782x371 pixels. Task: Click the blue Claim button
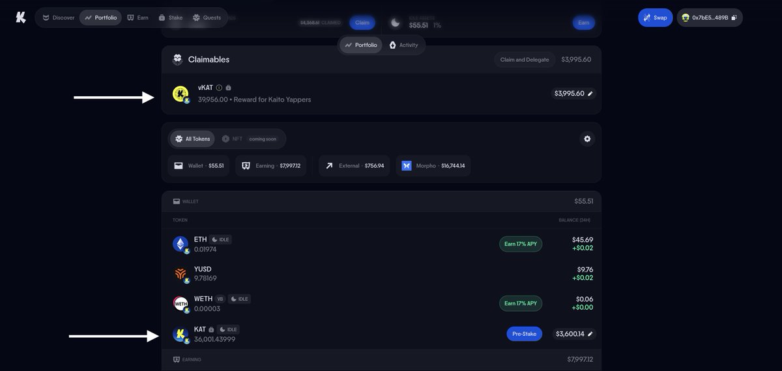(362, 23)
